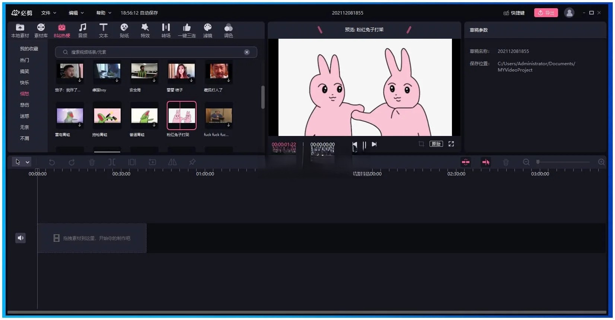Switch to the 悲伤 category
615x320 pixels.
tap(25, 105)
